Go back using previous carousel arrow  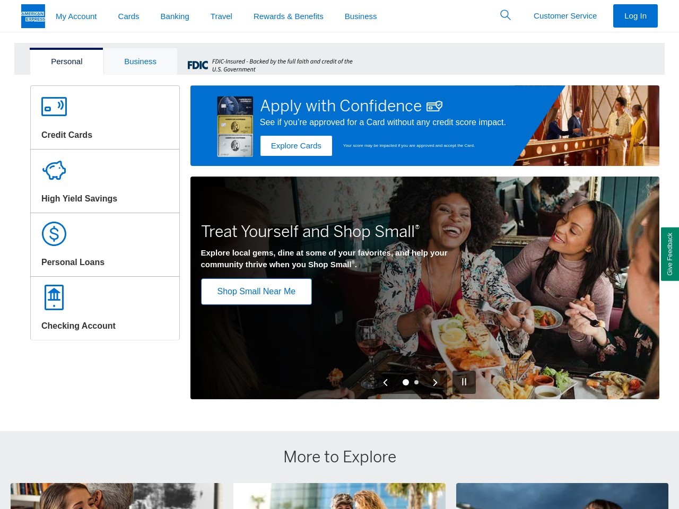click(386, 382)
